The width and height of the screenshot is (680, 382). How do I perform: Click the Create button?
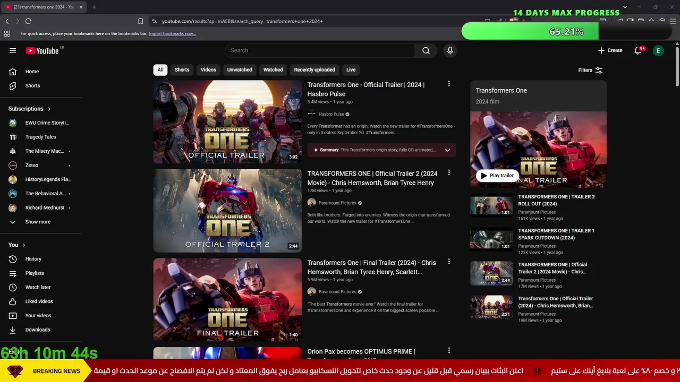[610, 50]
